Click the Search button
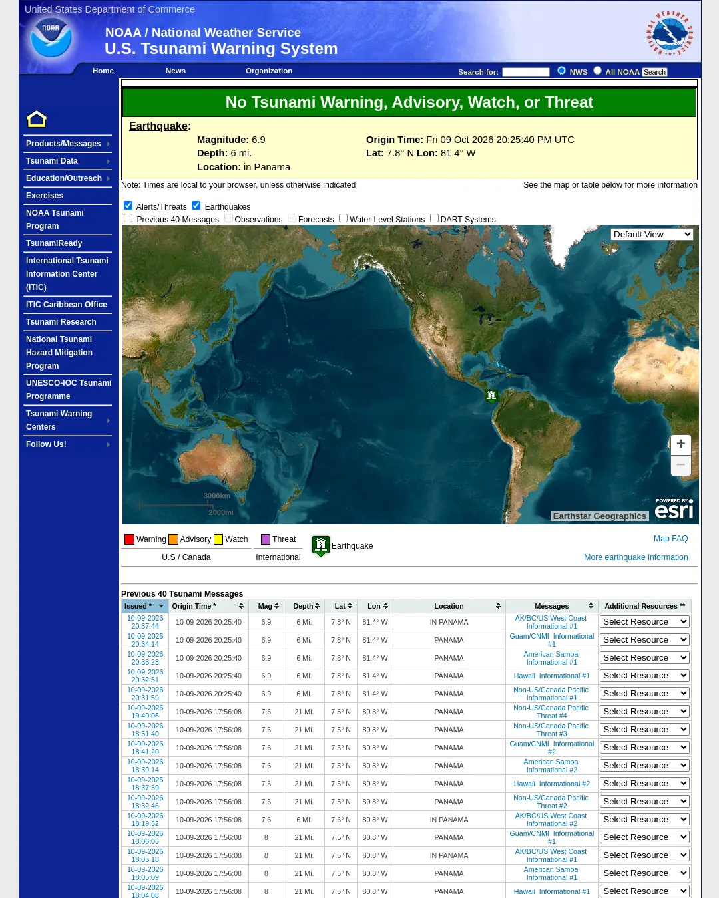719x898 pixels. [654, 72]
